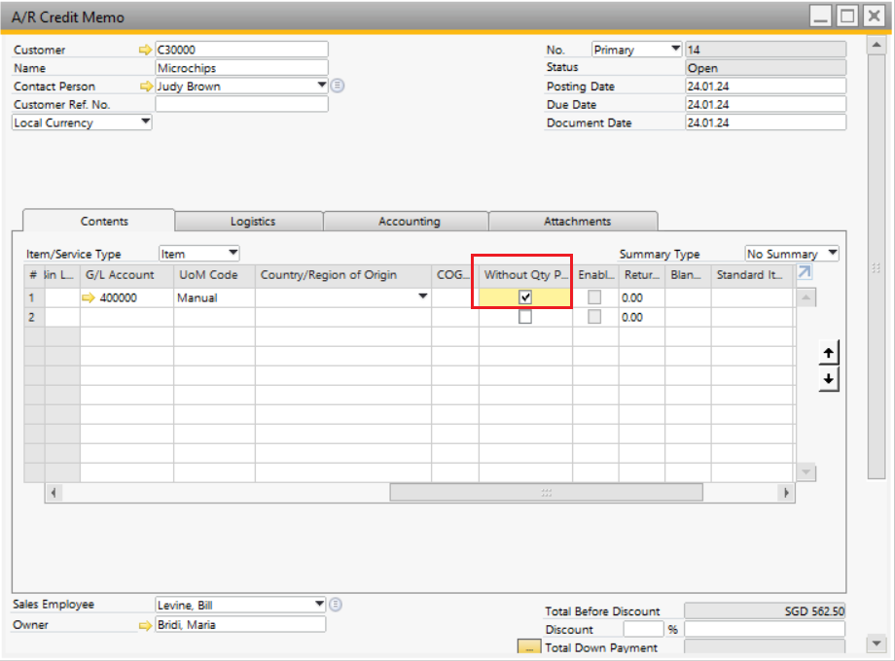
Task: Open Total Down Payment yellow ellipsis button
Action: pos(529,647)
